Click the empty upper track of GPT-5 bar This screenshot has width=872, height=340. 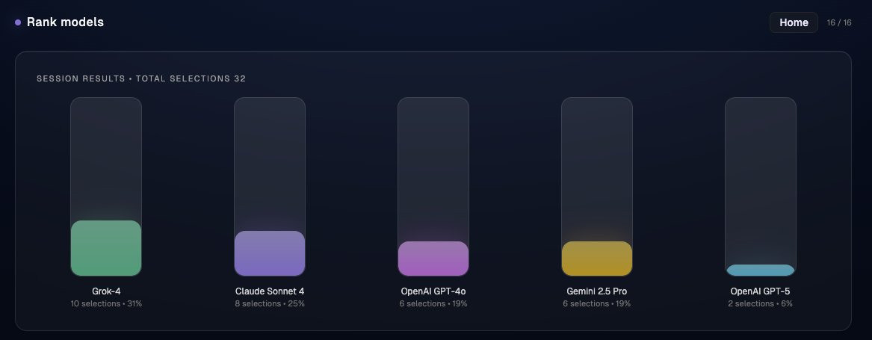760,181
